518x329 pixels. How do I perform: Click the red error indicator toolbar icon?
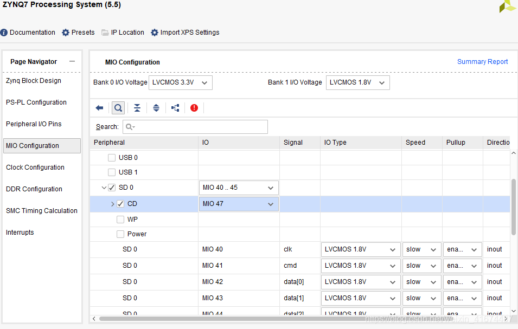click(x=194, y=108)
